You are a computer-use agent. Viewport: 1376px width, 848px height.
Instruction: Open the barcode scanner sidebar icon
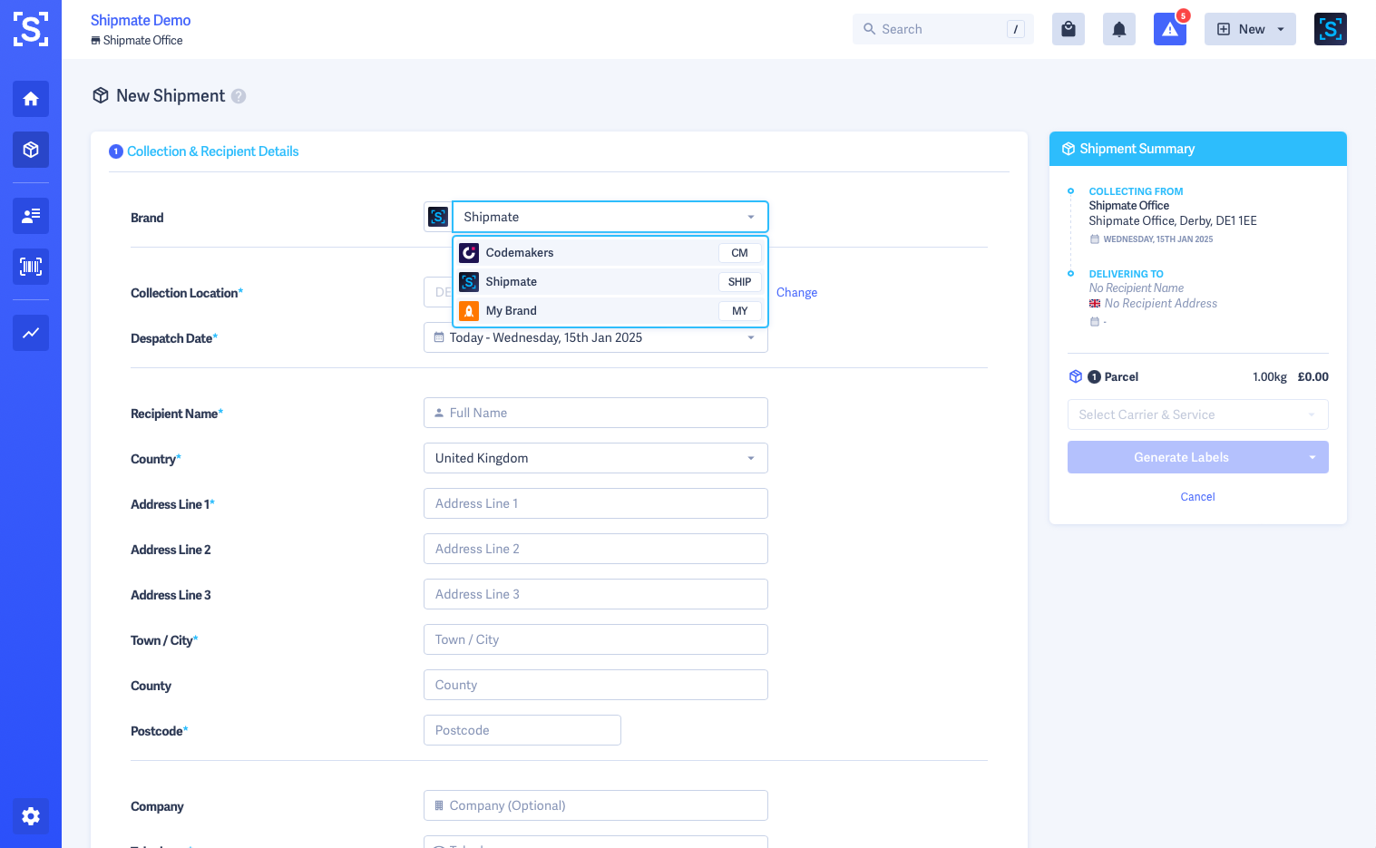(31, 267)
